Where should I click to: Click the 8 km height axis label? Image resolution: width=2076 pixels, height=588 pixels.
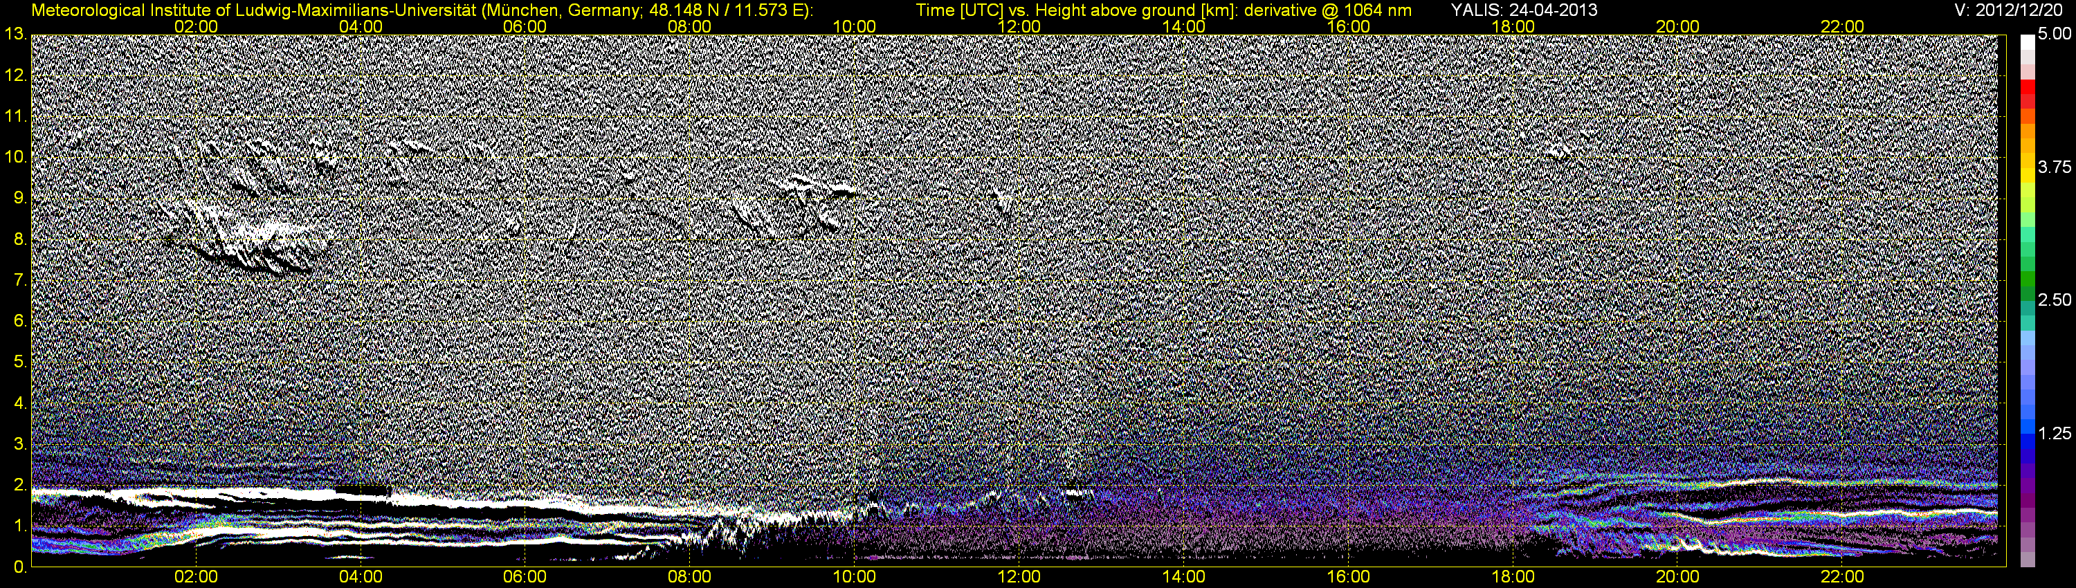[x=20, y=239]
